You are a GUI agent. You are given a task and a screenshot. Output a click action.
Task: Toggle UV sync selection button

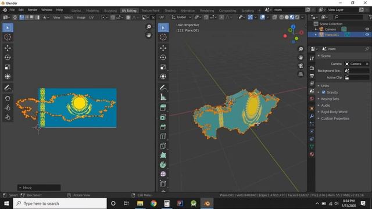tap(15, 17)
